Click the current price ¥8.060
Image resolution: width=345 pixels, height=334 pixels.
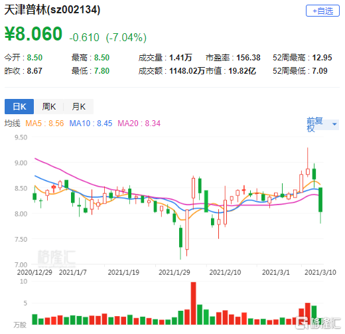(x=33, y=34)
